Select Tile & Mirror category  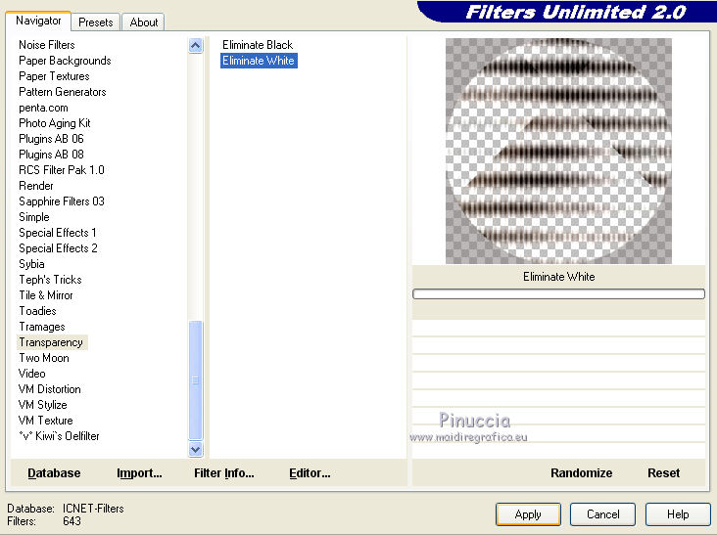[x=46, y=295]
